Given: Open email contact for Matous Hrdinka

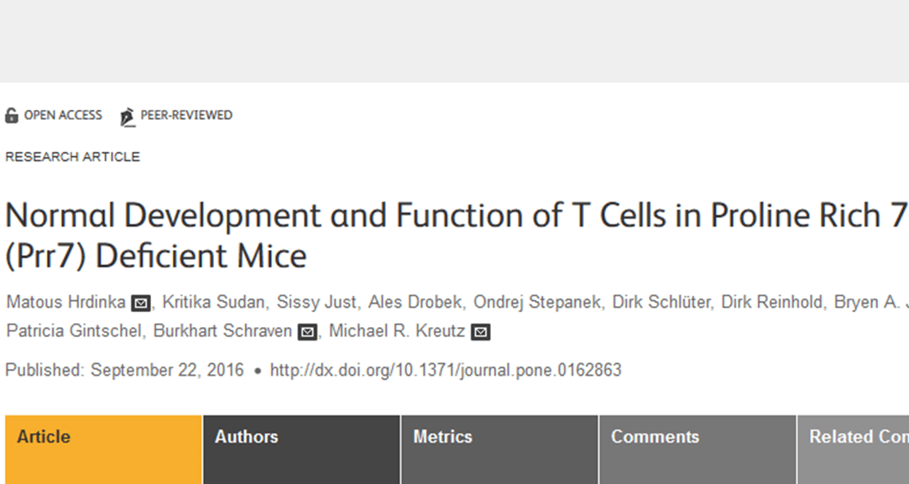Looking at the screenshot, I should click(140, 303).
